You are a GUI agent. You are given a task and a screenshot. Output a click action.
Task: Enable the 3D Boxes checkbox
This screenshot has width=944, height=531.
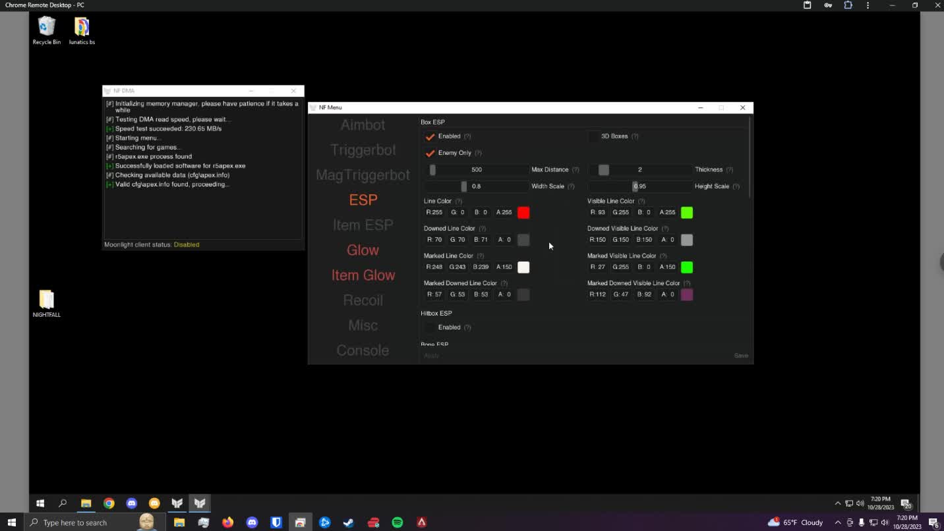coord(593,136)
